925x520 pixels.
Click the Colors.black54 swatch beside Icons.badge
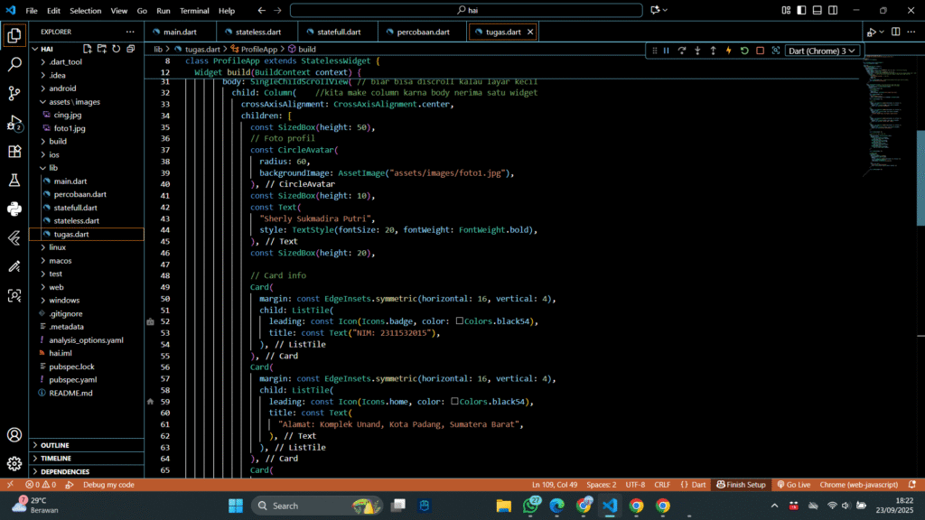click(460, 320)
